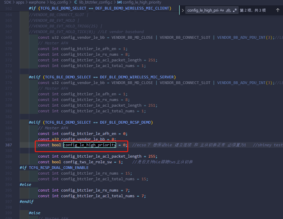The height and width of the screenshot is (219, 283).
Task: Click config_btctler_le_acl_packet_length on line 372
Action: click(x=101, y=60)
